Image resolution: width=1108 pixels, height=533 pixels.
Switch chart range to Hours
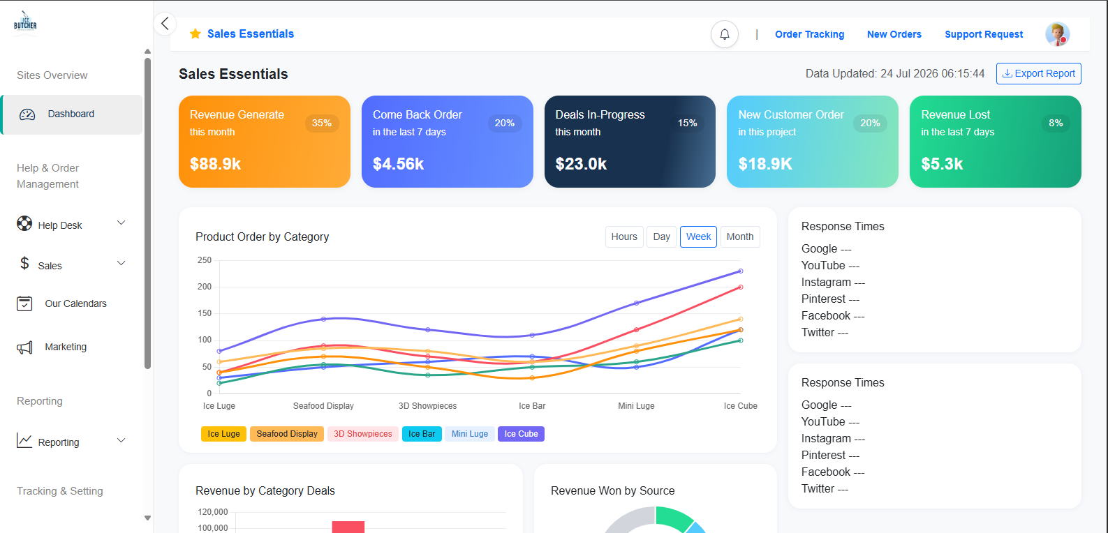[x=624, y=237]
